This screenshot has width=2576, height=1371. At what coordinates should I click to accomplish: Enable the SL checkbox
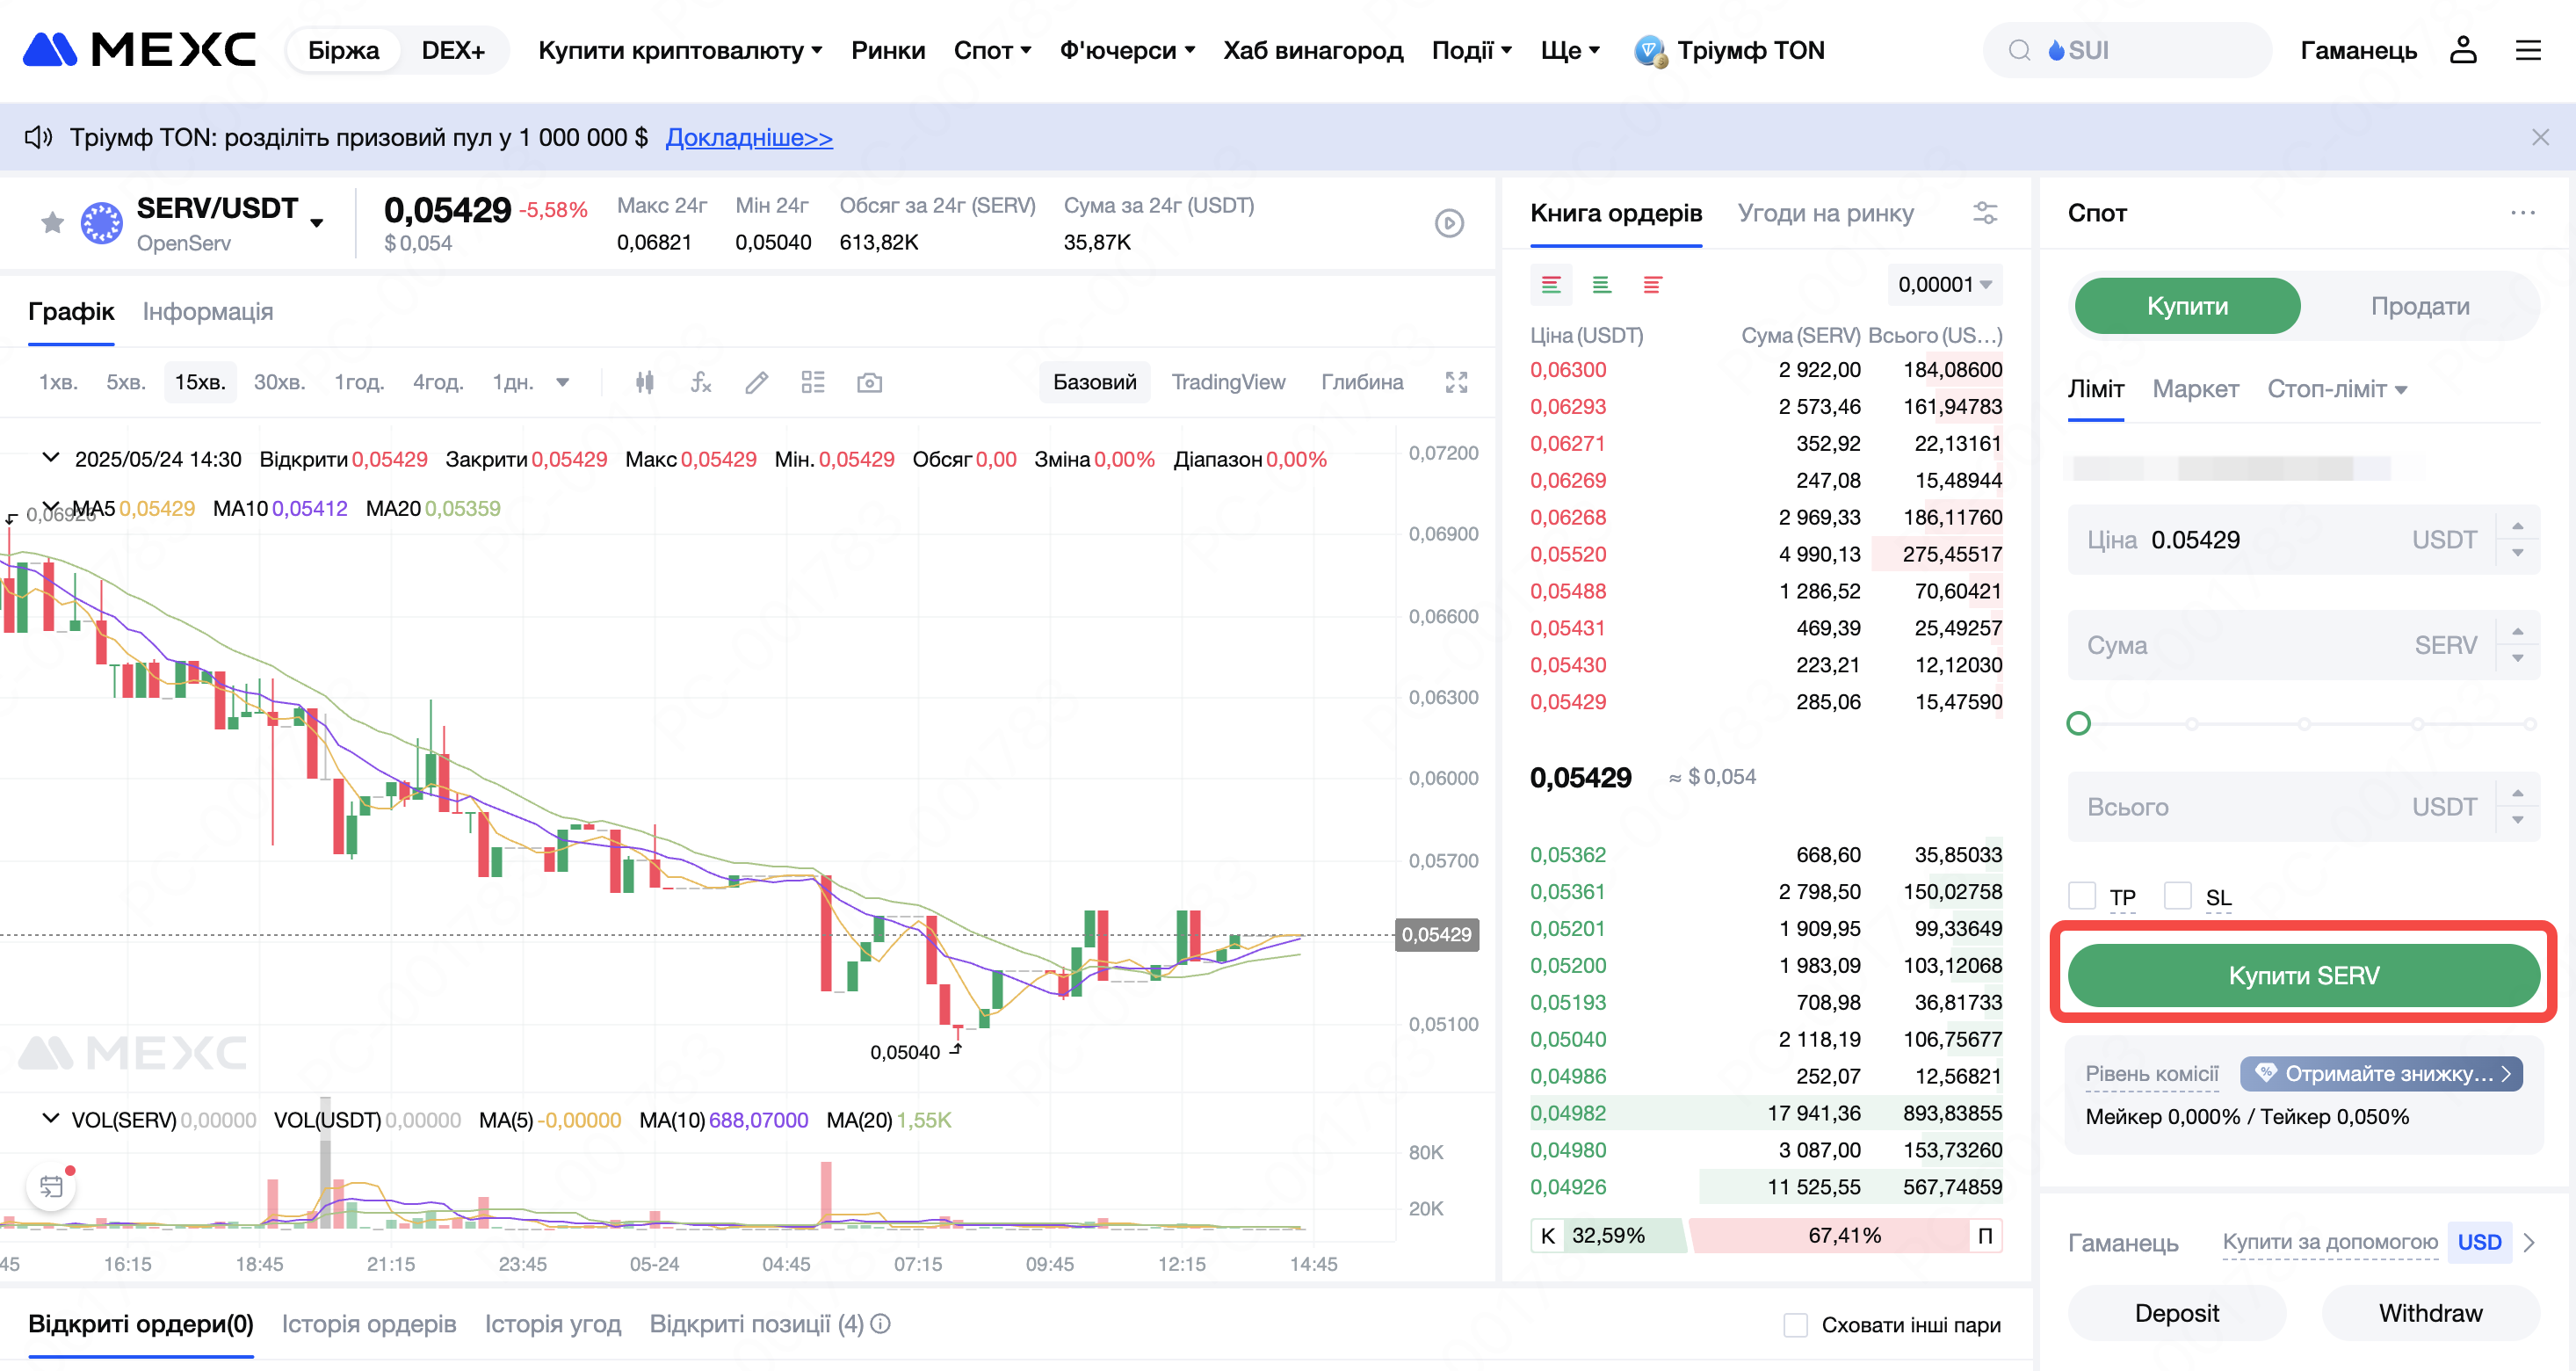[x=2178, y=895]
